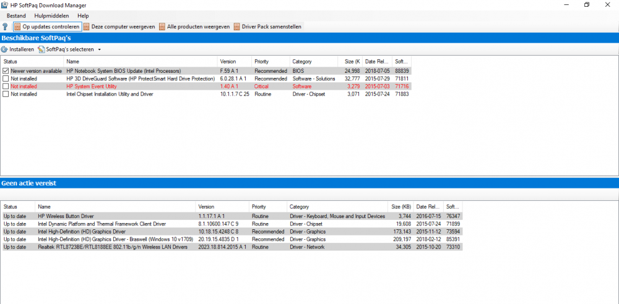
Task: Check the HP System Event Utility checkbox
Action: click(6, 87)
